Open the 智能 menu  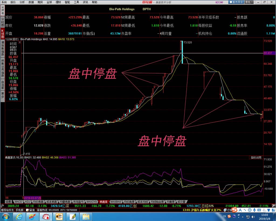tap(67, 2)
